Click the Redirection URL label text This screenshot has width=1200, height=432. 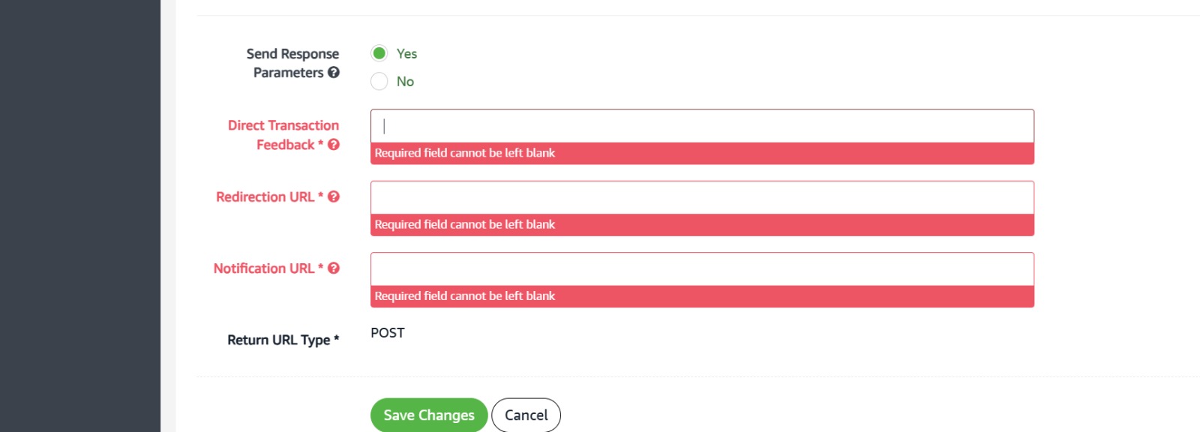pyautogui.click(x=265, y=197)
